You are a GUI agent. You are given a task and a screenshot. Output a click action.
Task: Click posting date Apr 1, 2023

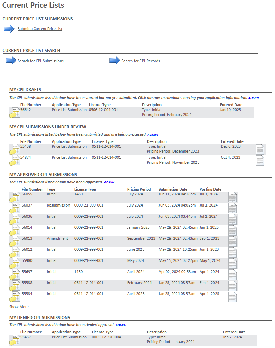(209, 294)
